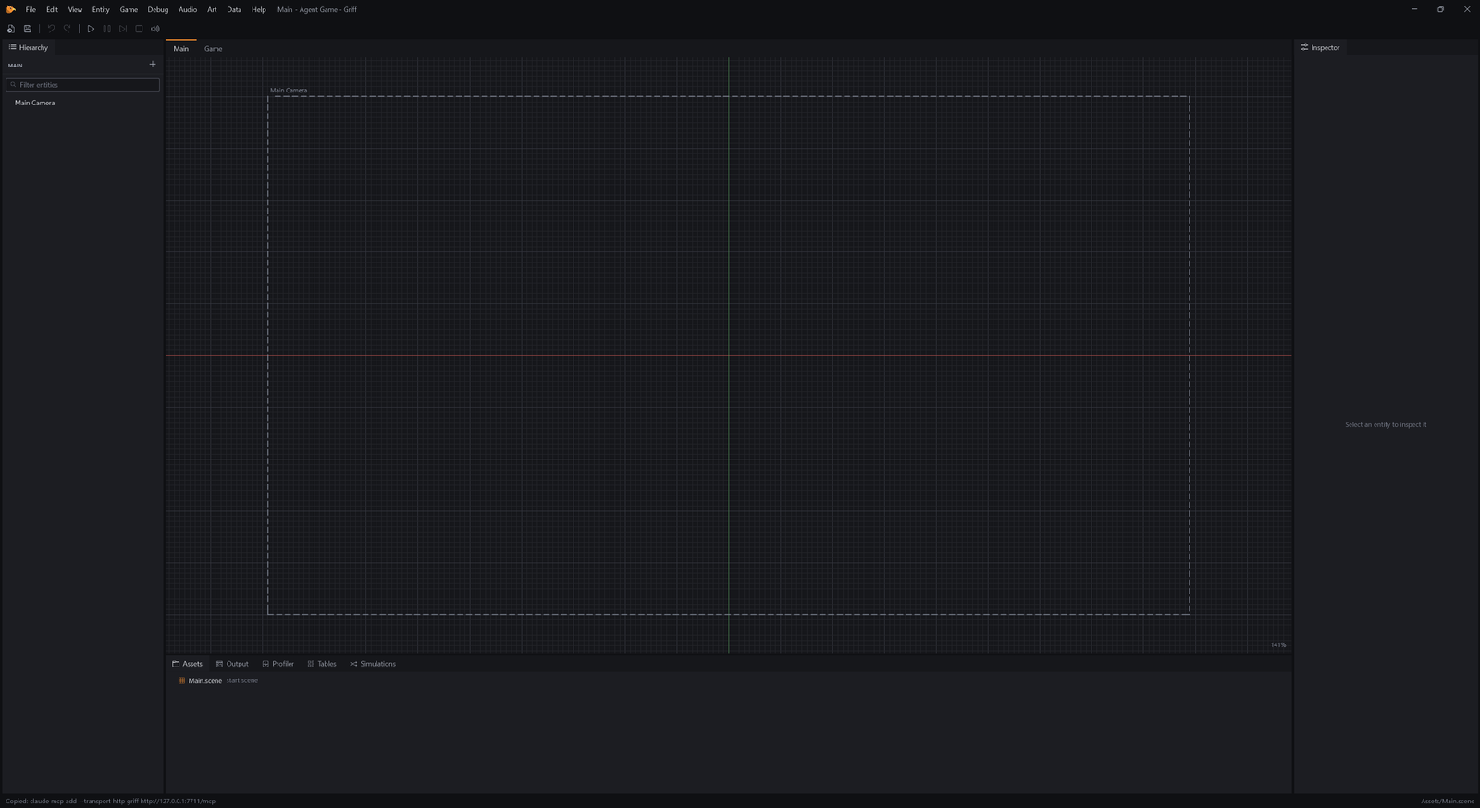Click the copied MCP command status message
Image resolution: width=1480 pixels, height=808 pixels.
click(x=110, y=802)
